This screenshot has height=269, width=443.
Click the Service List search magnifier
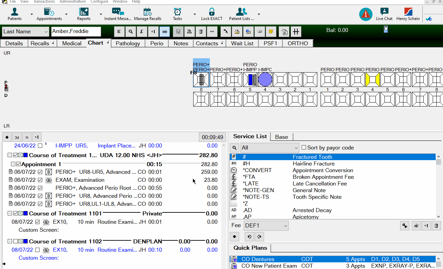pos(234,148)
